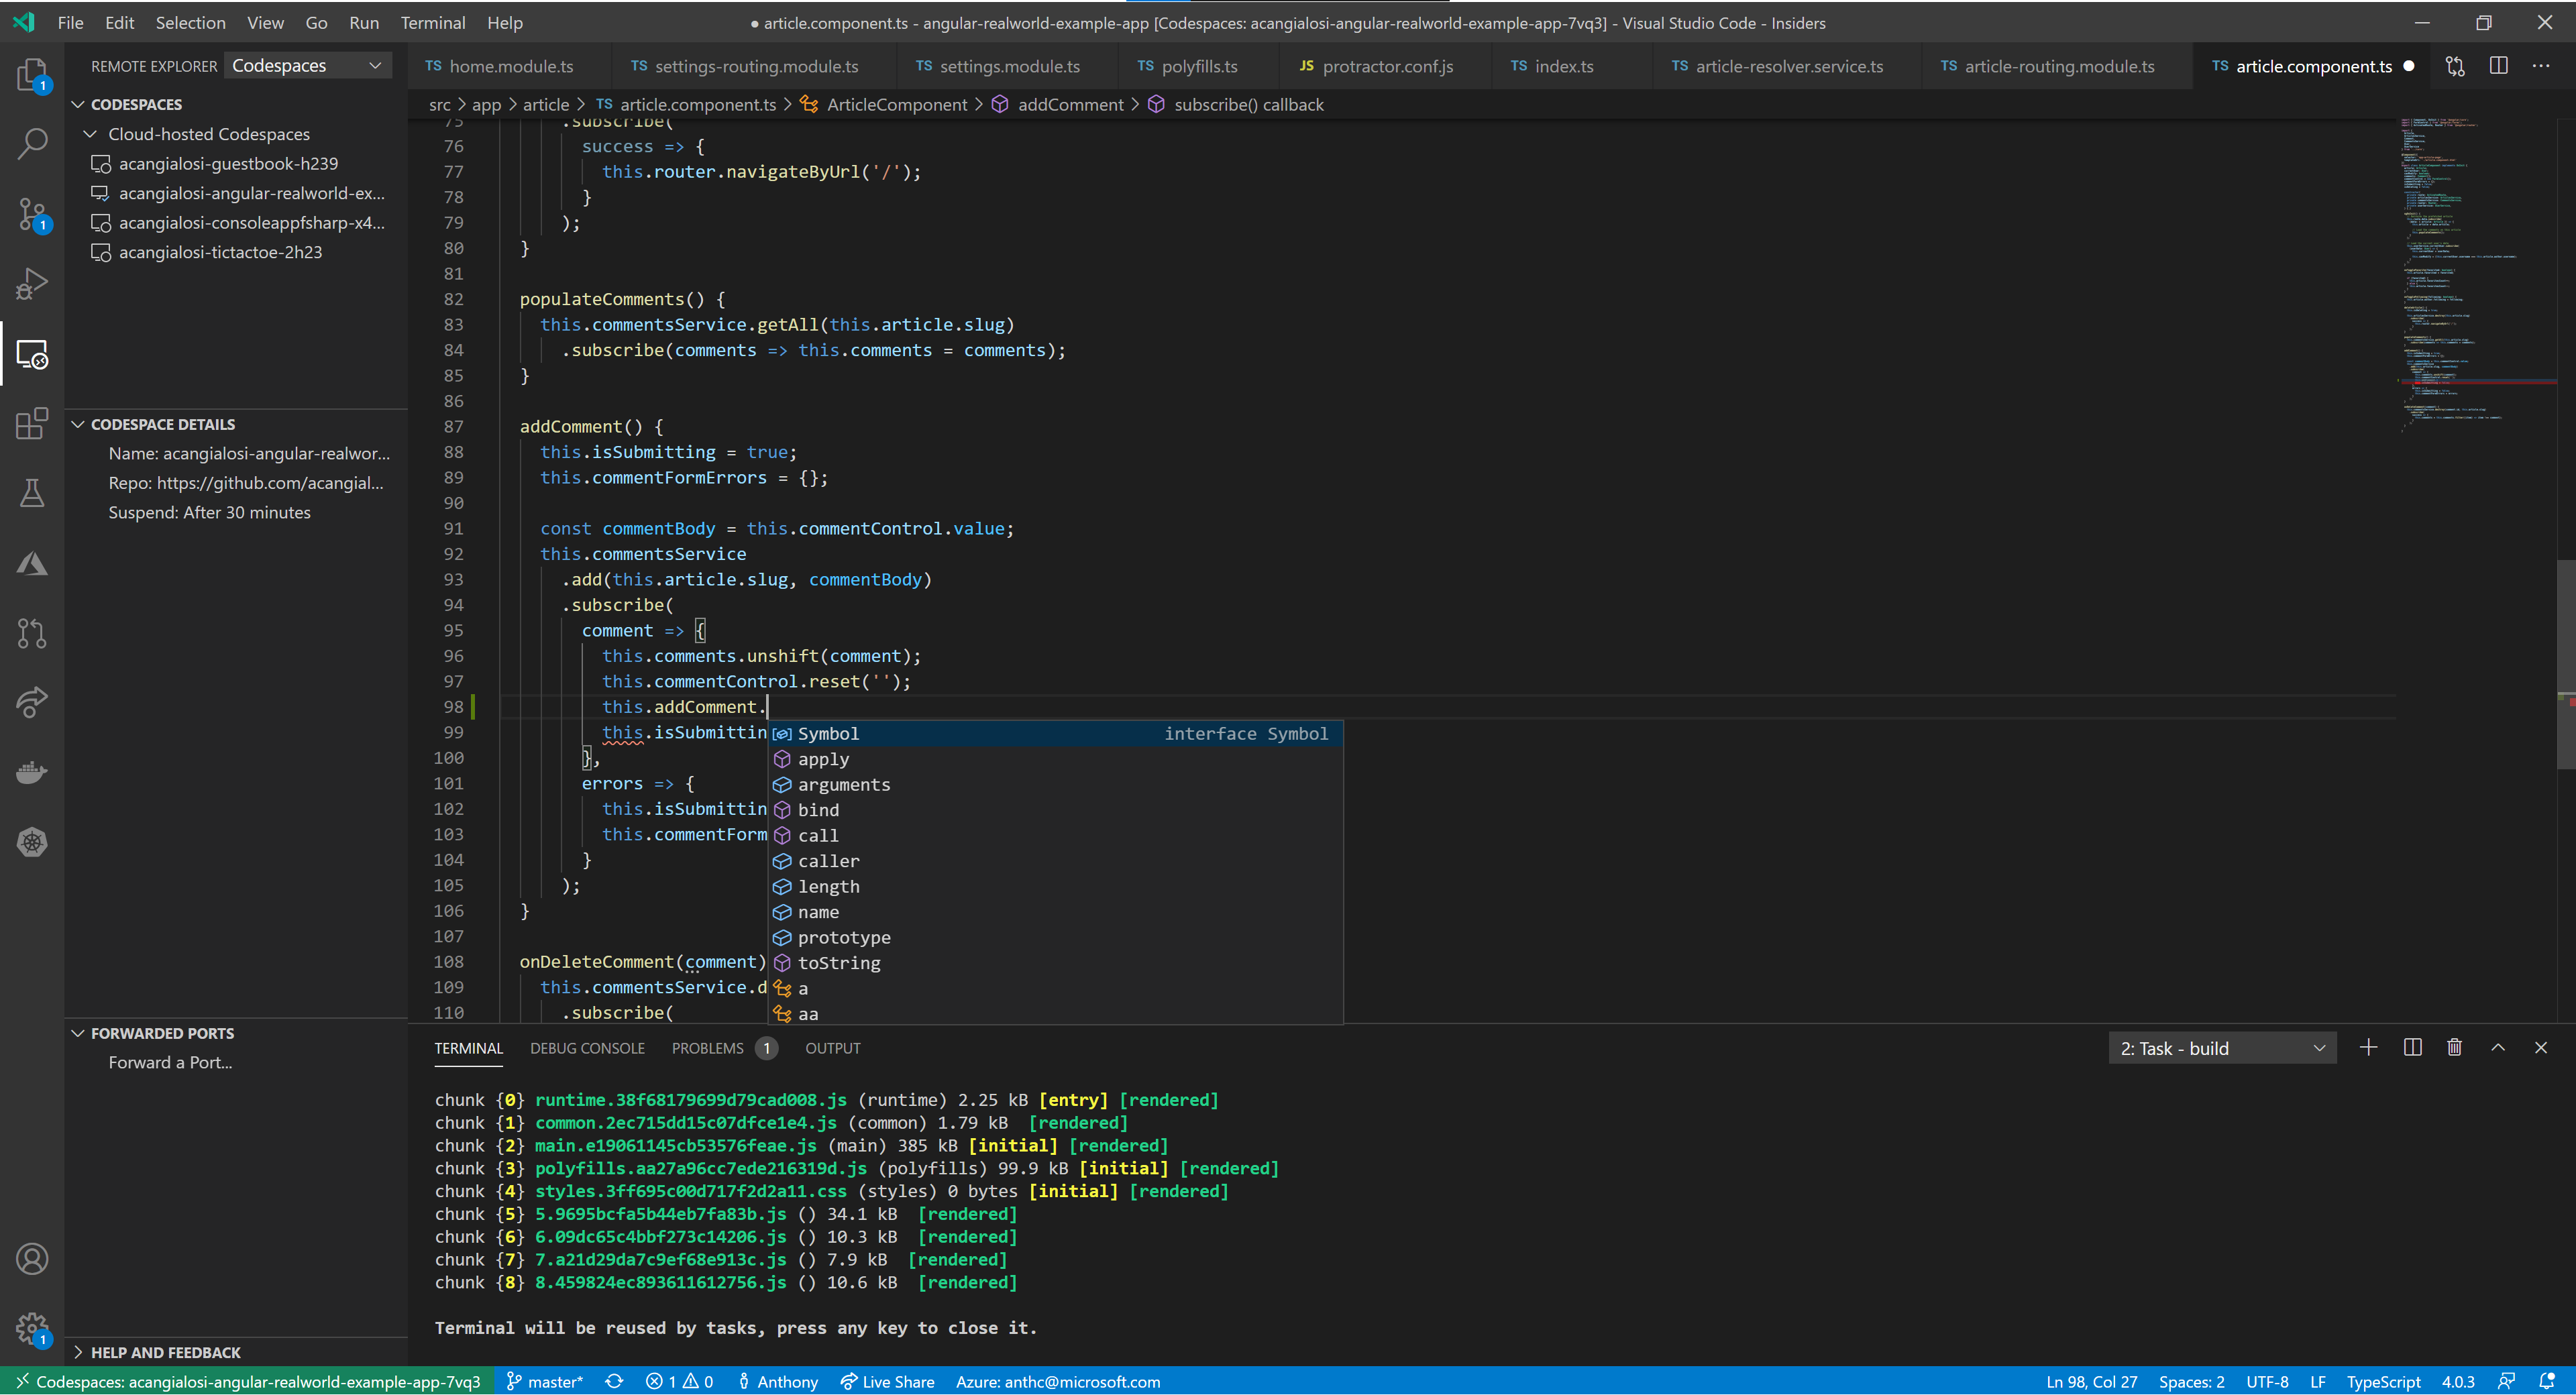The height and width of the screenshot is (1395, 2576).
Task: Open the Source Control view
Action: point(33,214)
